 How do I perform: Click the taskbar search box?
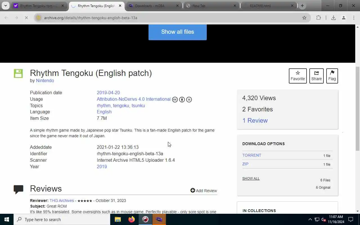click(62, 219)
